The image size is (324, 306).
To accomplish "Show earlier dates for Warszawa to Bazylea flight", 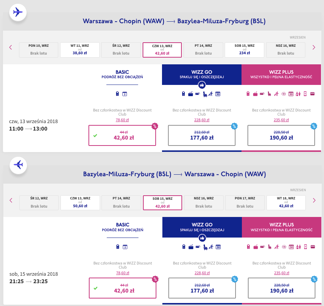I will coord(10,47).
